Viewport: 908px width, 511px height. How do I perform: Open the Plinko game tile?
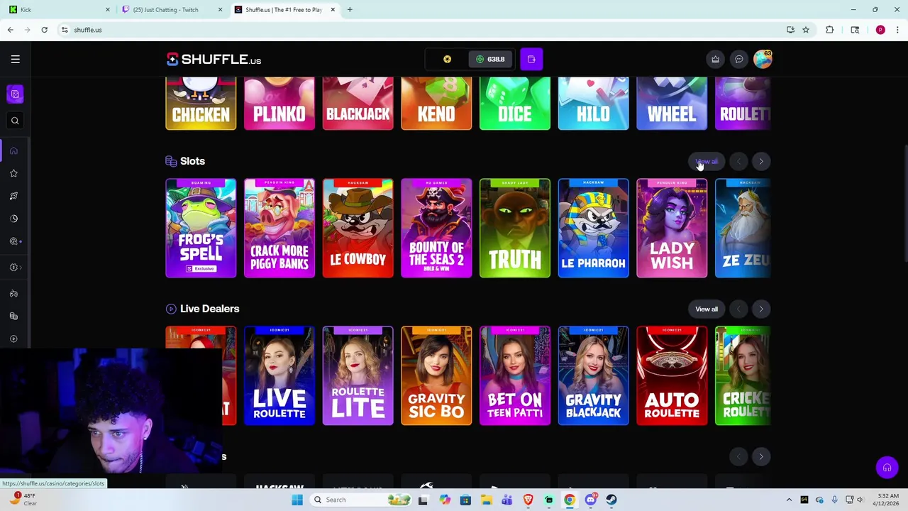[x=279, y=104]
